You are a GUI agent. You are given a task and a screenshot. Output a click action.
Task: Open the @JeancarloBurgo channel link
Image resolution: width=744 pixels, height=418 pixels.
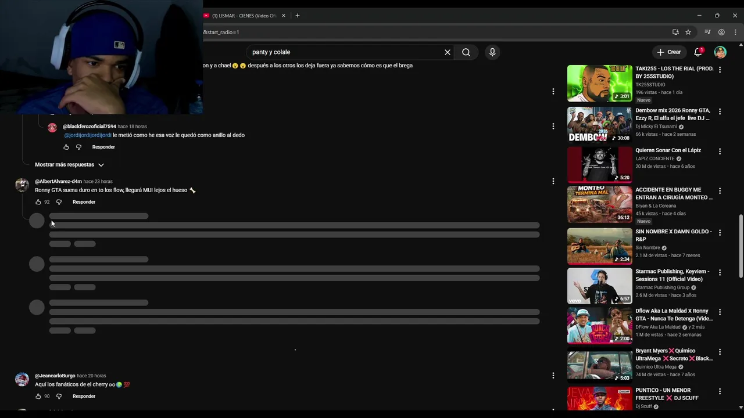[55, 376]
